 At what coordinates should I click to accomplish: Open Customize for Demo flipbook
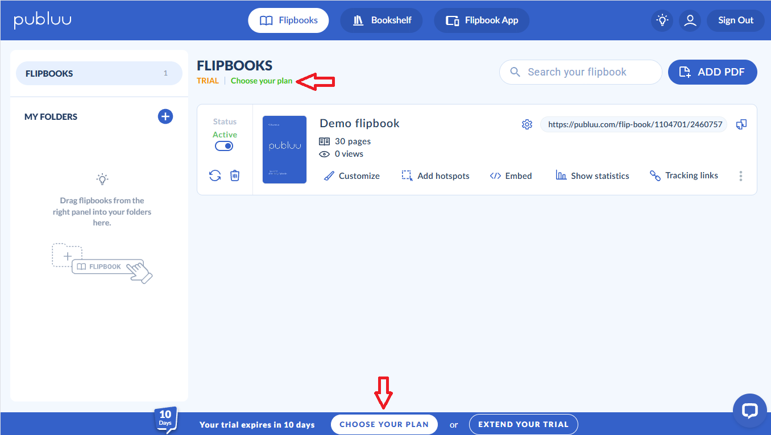click(352, 176)
